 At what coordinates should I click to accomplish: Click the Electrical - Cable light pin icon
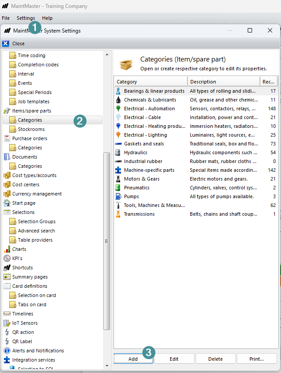(x=118, y=117)
